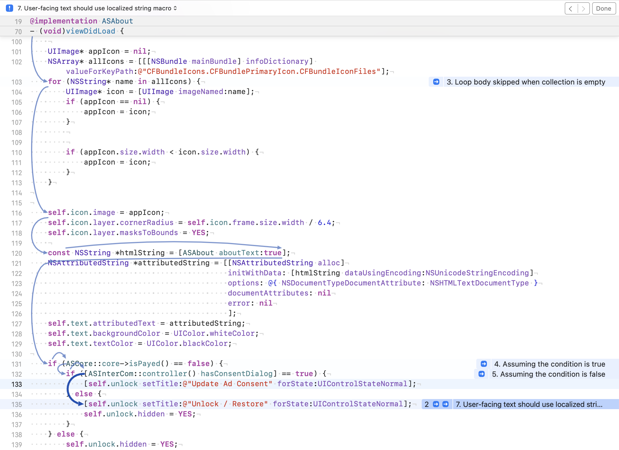Click the blue issue warning icon
The height and width of the screenshot is (450, 619).
pos(9,8)
